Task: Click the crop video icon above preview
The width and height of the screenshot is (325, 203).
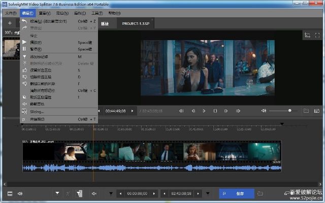Action: 308,35
